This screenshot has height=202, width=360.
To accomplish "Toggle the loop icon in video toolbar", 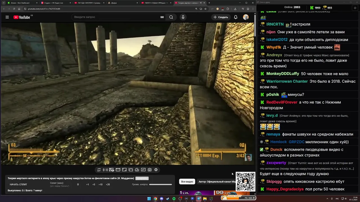I will pos(99,170).
